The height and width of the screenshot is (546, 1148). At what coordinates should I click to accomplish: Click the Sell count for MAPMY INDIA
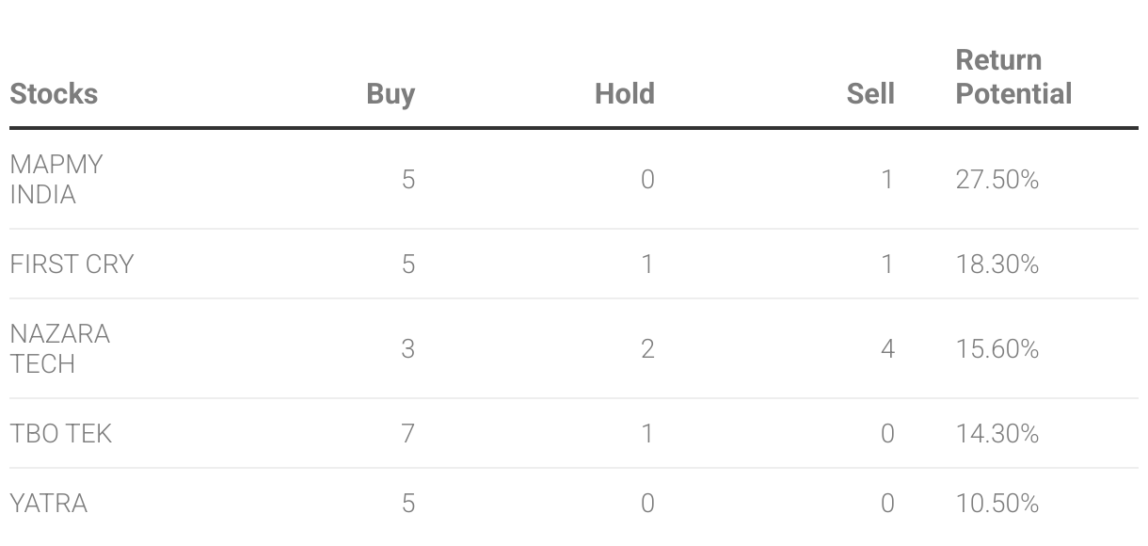(x=887, y=179)
